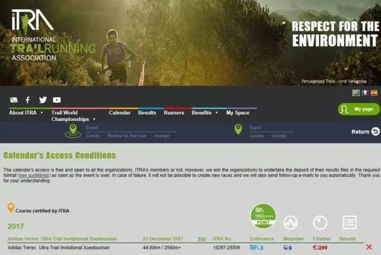Delete the Xuedoushan race with the red X
This screenshot has width=381, height=255.
tap(369, 247)
